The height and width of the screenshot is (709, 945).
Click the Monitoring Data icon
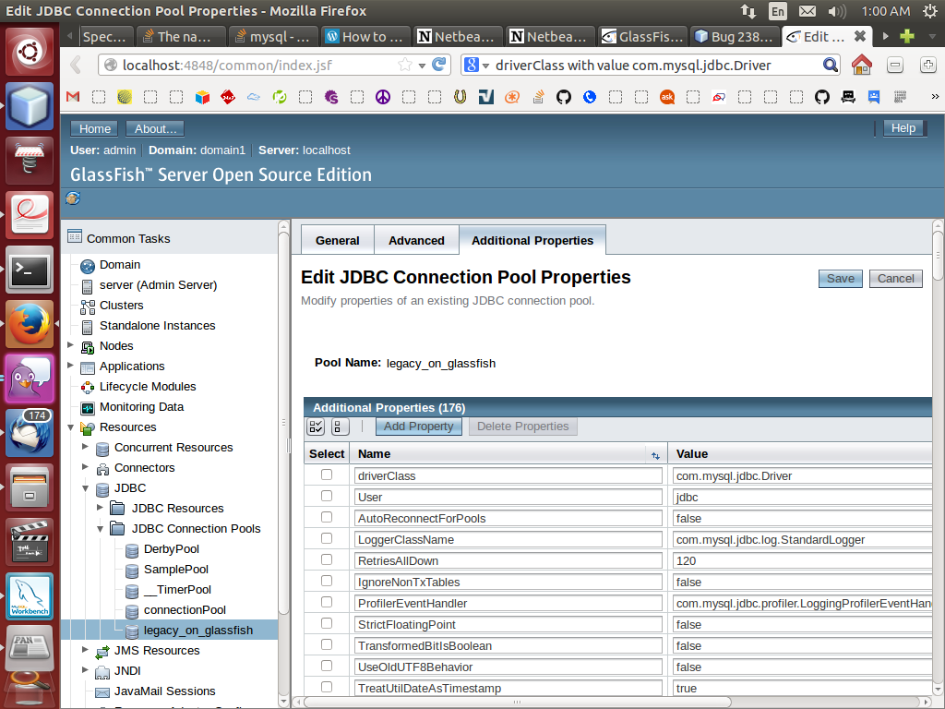tap(88, 408)
